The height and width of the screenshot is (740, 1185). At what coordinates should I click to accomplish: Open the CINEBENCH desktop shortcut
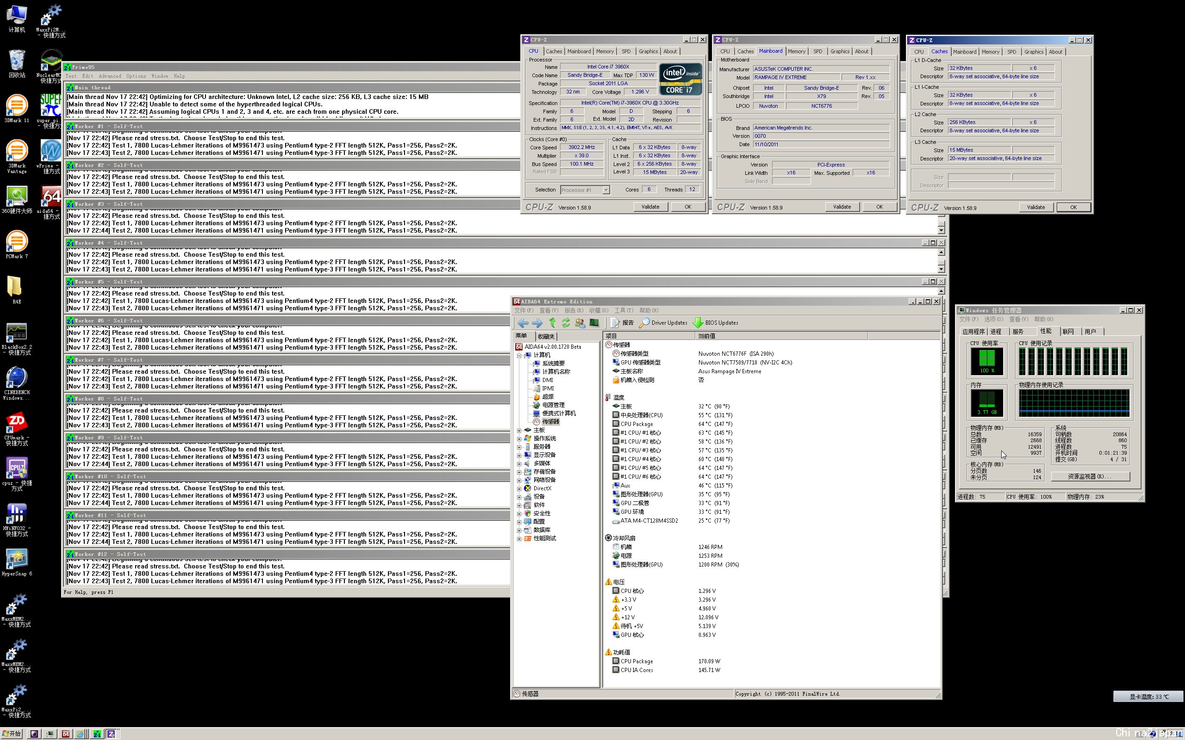coord(17,384)
